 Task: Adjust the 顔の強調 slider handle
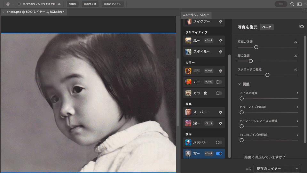click(x=251, y=61)
